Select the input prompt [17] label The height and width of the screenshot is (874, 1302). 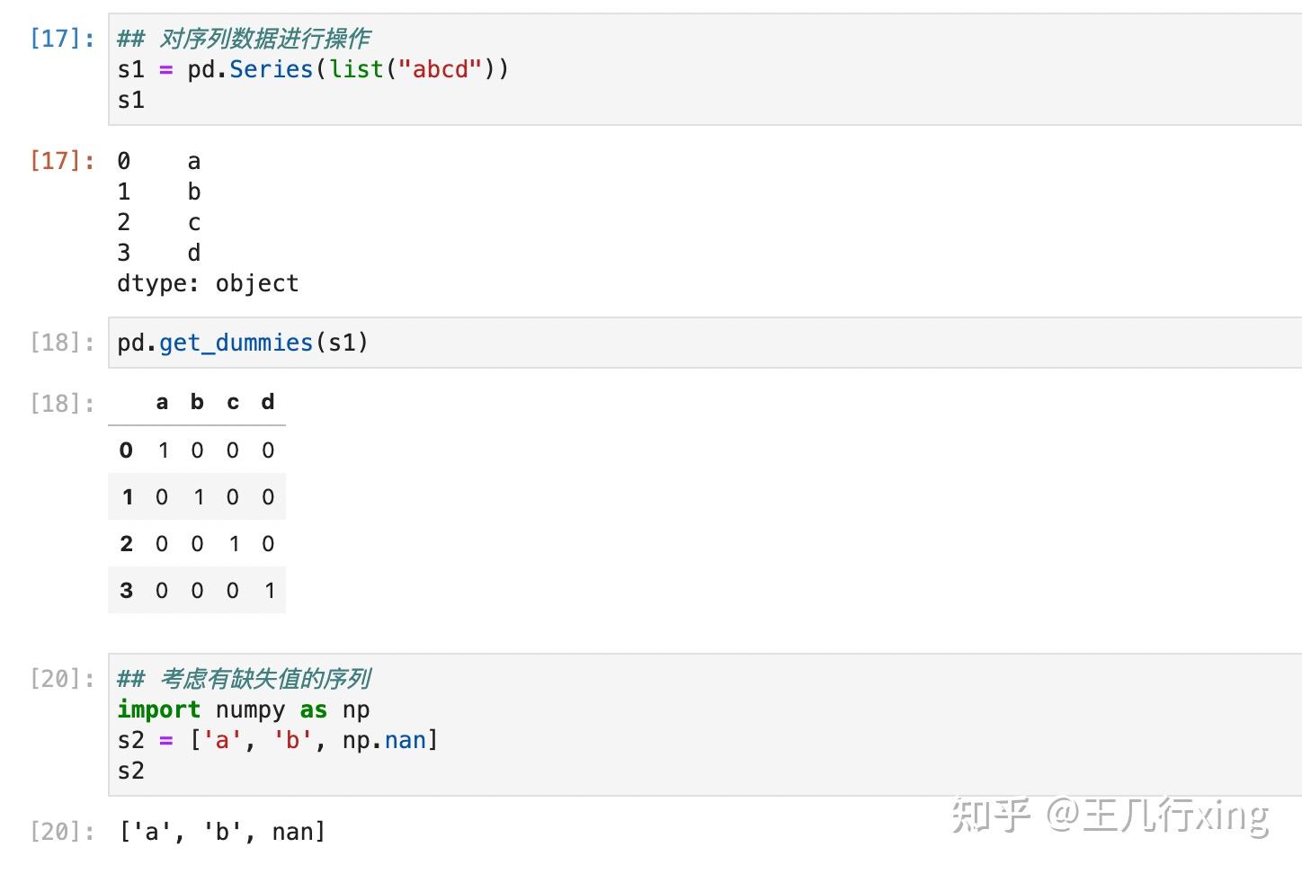coord(62,38)
